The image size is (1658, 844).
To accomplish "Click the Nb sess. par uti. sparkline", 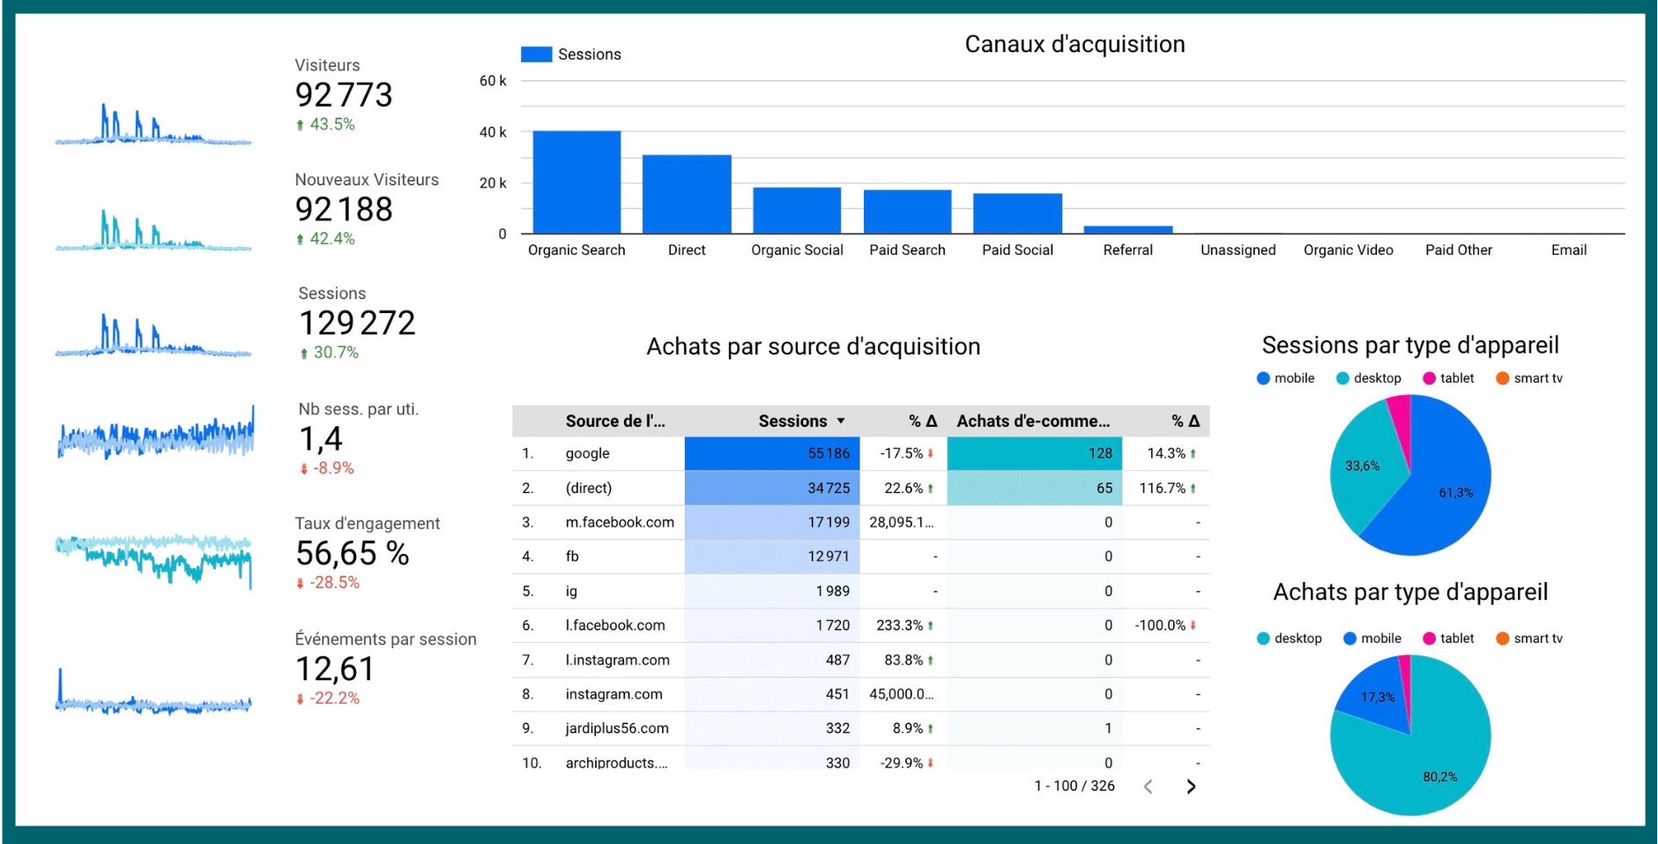I will pyautogui.click(x=155, y=432).
